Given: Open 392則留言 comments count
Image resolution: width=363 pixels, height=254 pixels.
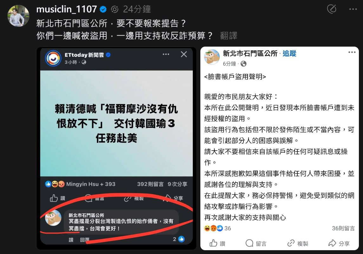Looking at the screenshot, I should point(150,184).
